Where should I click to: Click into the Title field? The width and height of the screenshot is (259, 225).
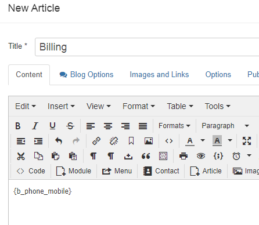click(x=147, y=47)
